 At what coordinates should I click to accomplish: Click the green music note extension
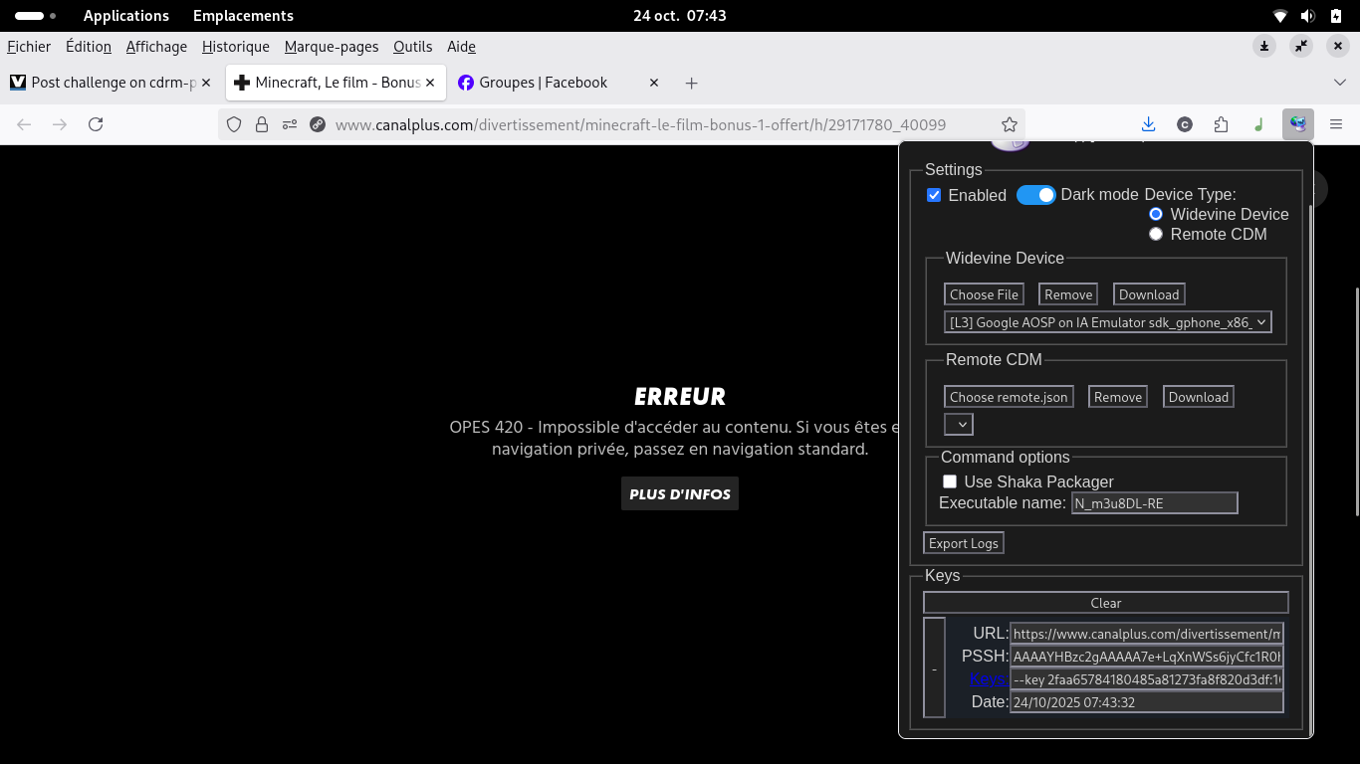[x=1258, y=124]
